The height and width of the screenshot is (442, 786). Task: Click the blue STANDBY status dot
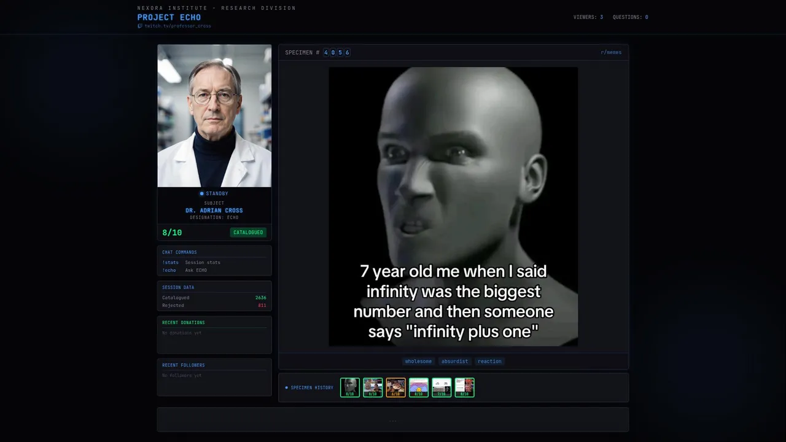(x=201, y=194)
